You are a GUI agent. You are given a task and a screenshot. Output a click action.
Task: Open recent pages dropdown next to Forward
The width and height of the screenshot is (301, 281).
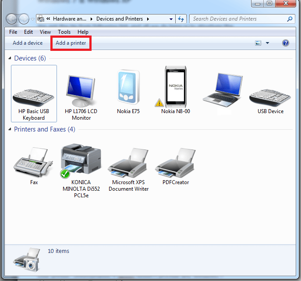point(32,19)
